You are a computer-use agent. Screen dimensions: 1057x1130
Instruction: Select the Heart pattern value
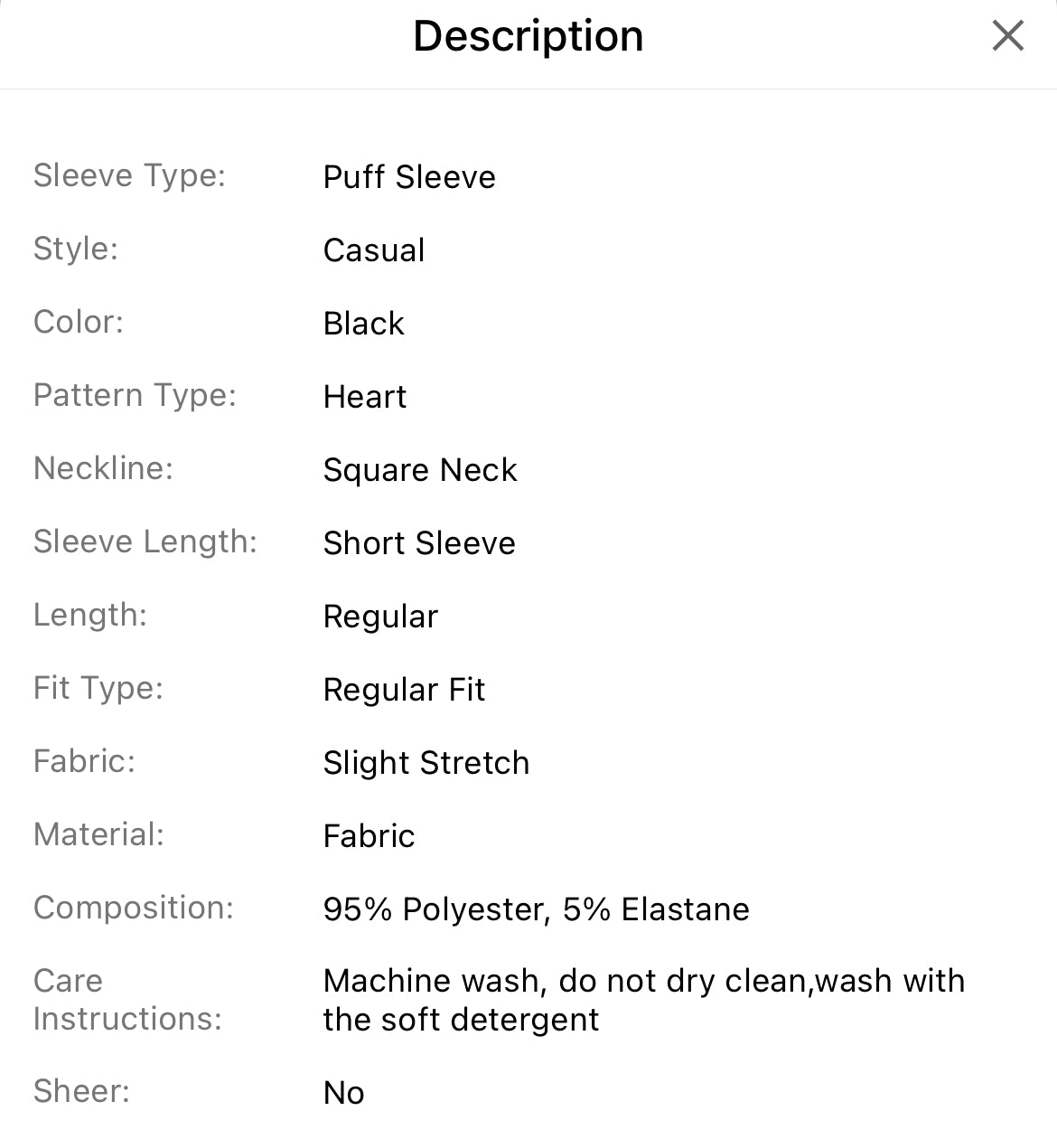click(x=365, y=397)
